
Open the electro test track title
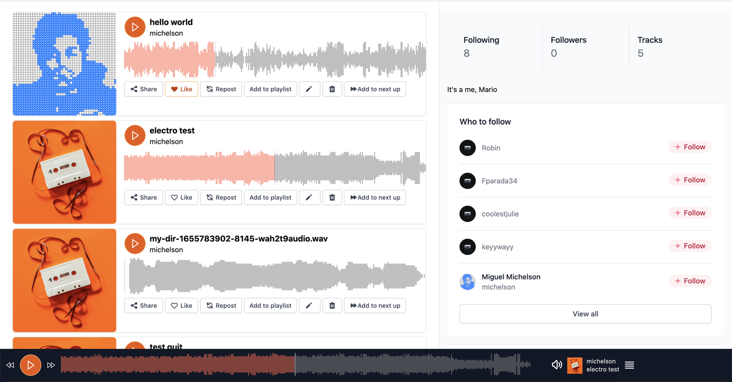(172, 131)
